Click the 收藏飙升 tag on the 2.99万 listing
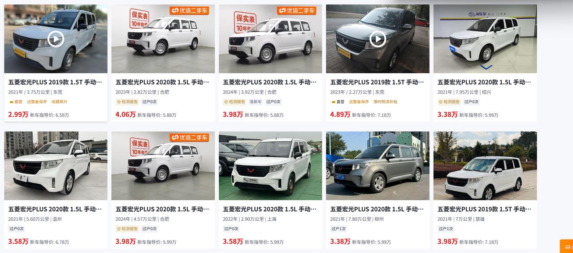 [60, 102]
